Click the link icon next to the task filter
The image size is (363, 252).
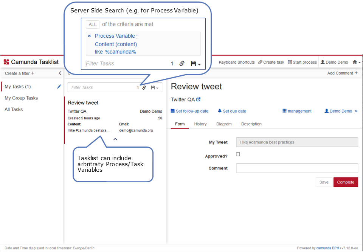(x=144, y=87)
